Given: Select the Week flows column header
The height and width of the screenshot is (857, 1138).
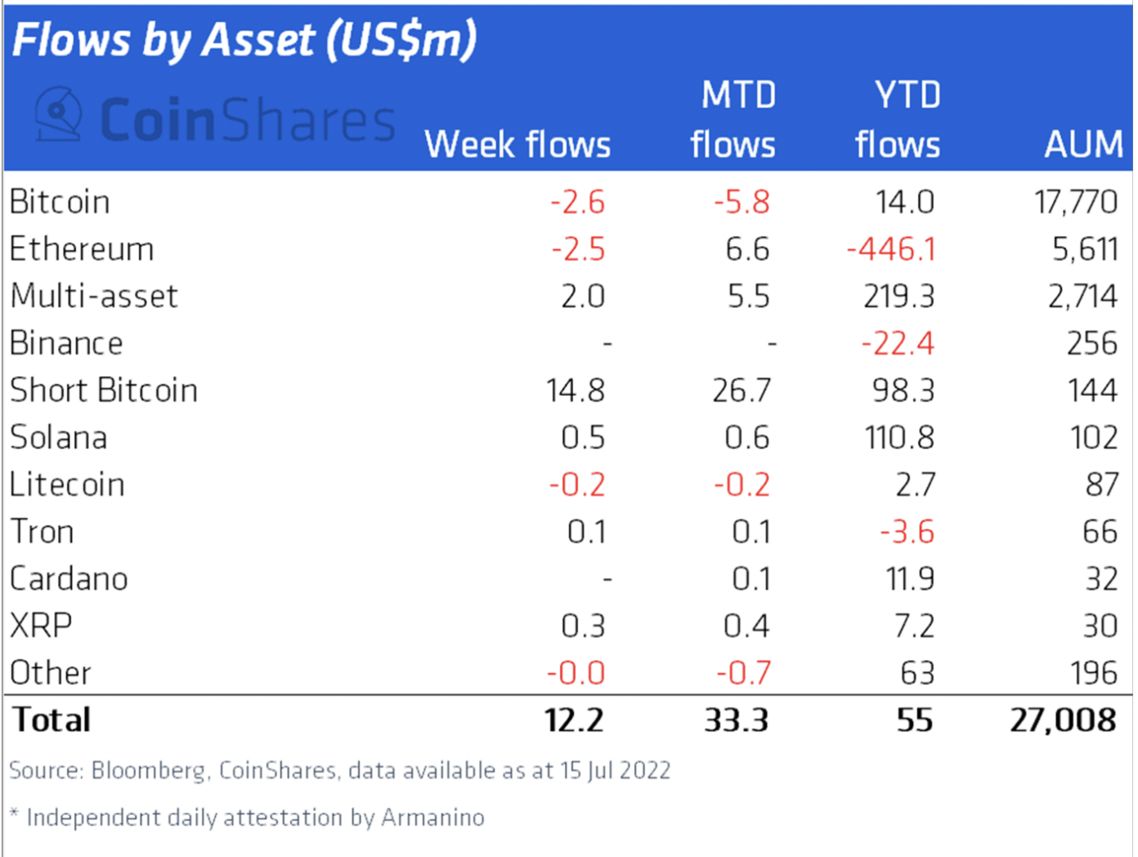Looking at the screenshot, I should tap(517, 145).
